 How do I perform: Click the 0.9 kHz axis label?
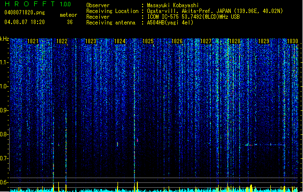click(4, 110)
